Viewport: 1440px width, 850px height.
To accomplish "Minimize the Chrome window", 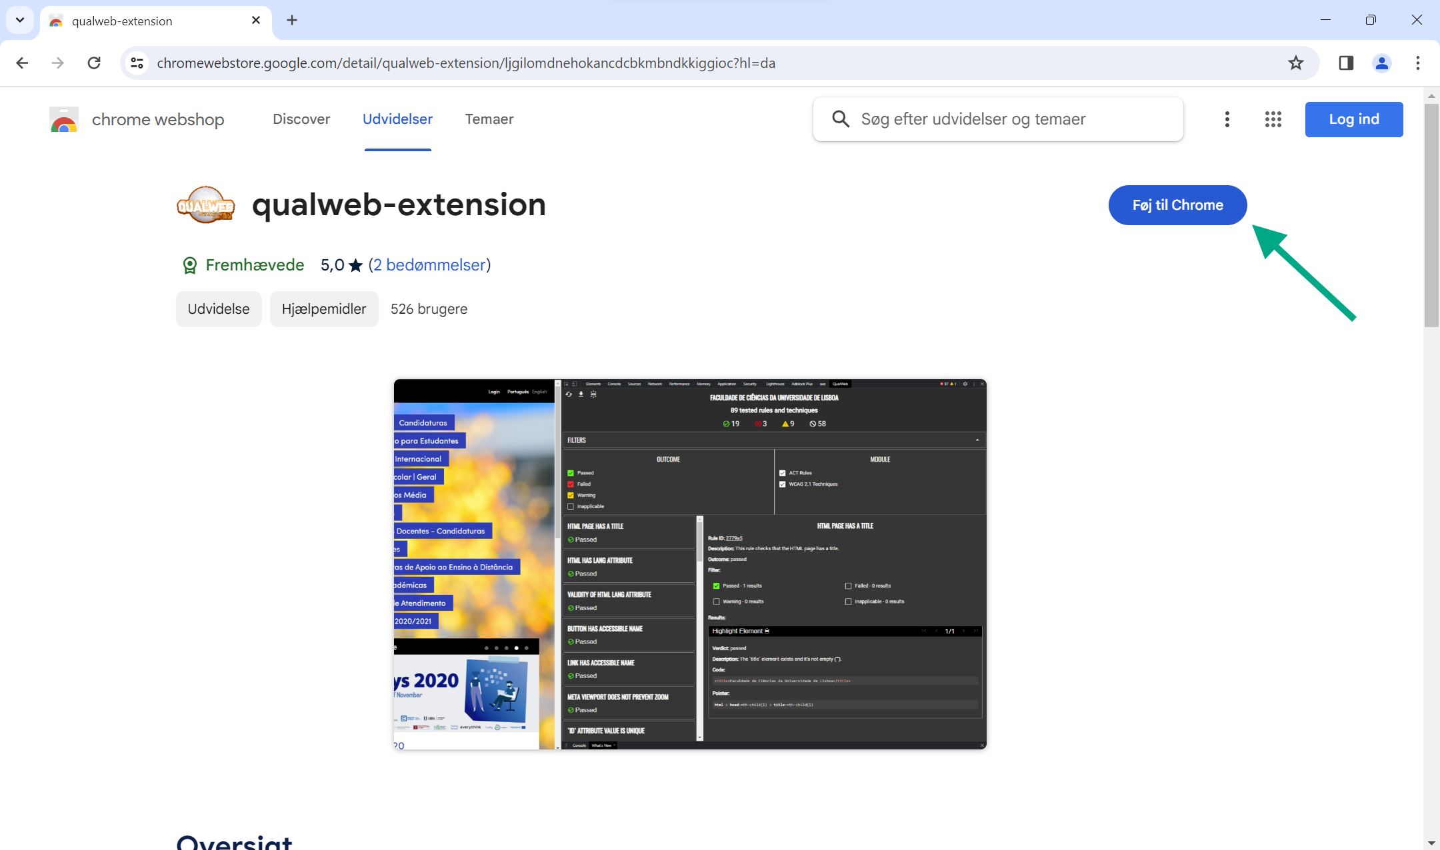I will click(1325, 20).
